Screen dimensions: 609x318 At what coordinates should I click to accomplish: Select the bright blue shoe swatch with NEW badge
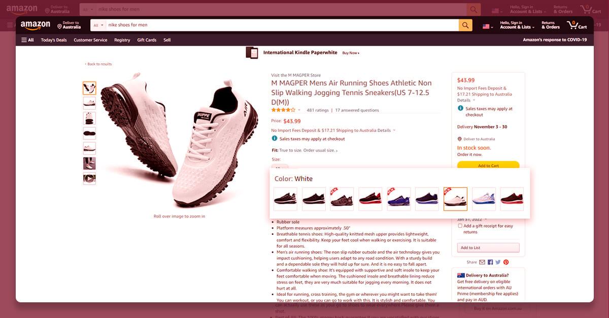399,199
